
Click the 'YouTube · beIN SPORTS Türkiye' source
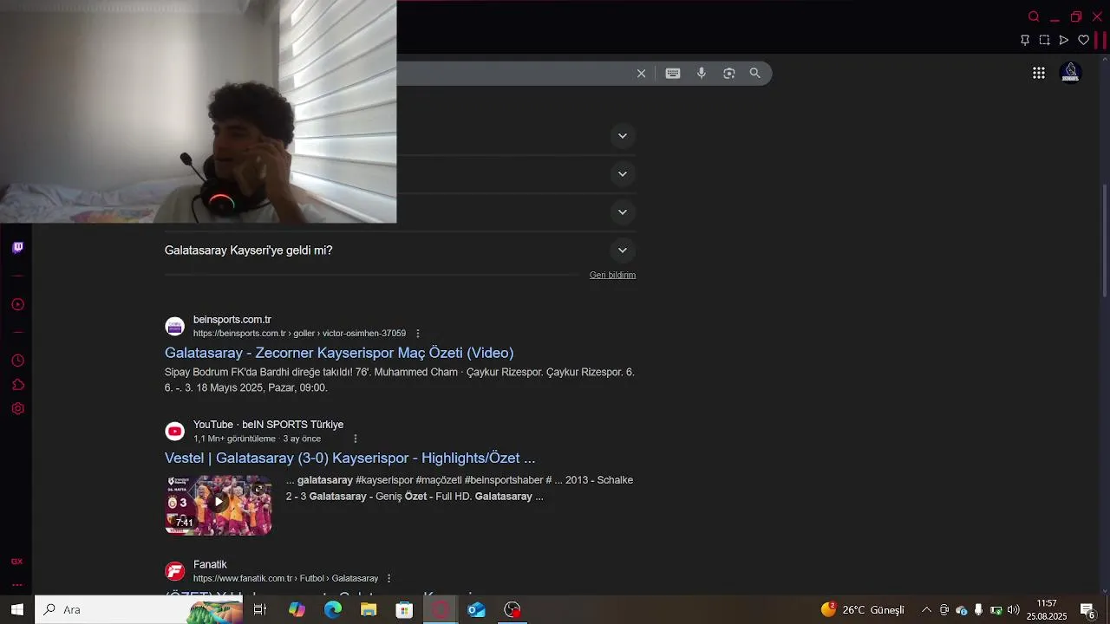tap(268, 425)
